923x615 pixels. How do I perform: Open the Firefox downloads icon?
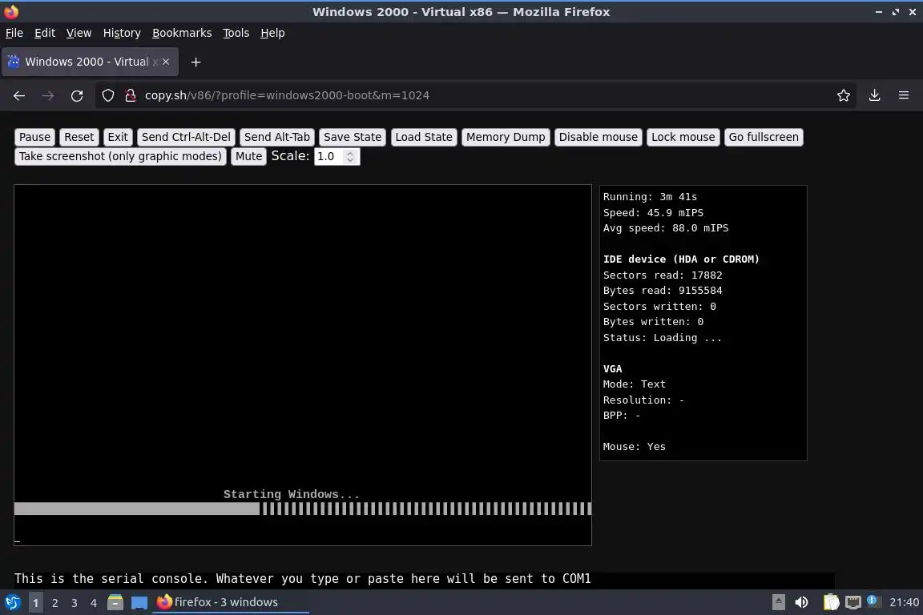[x=874, y=95]
